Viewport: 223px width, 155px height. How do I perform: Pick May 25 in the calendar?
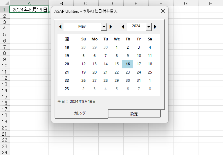point(150,72)
